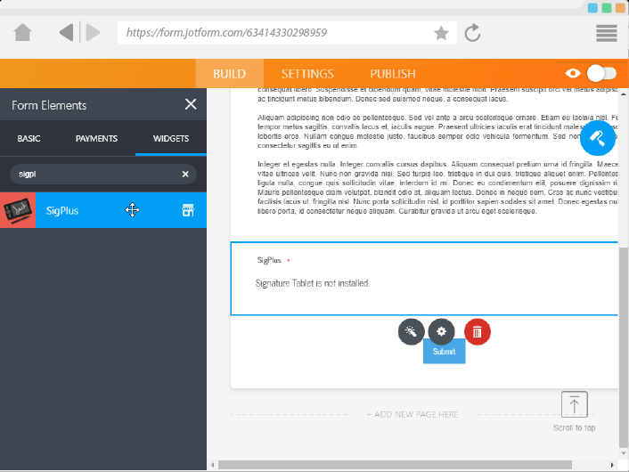Open widget wizard wand button
This screenshot has height=472, width=629.
tap(412, 332)
